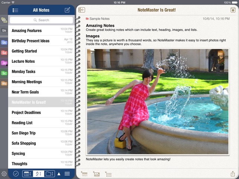Open the "Amazing Features" note
239x179 pixels.
click(41, 30)
